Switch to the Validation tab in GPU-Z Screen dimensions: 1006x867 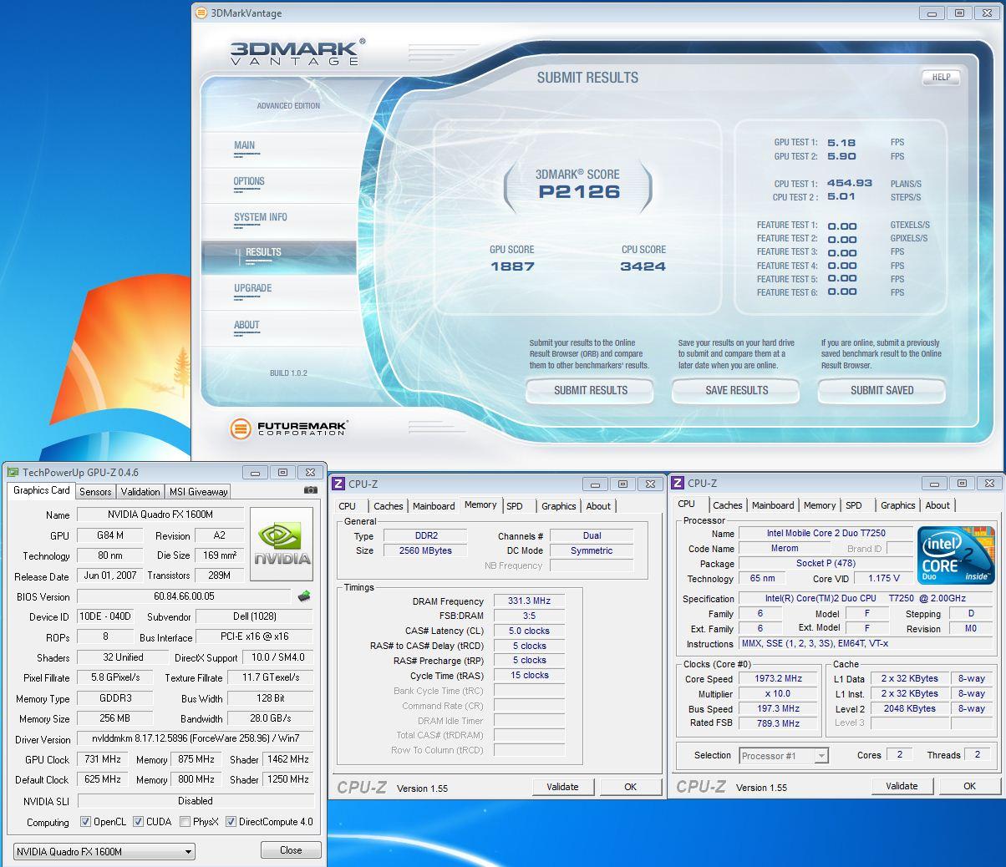[x=140, y=492]
